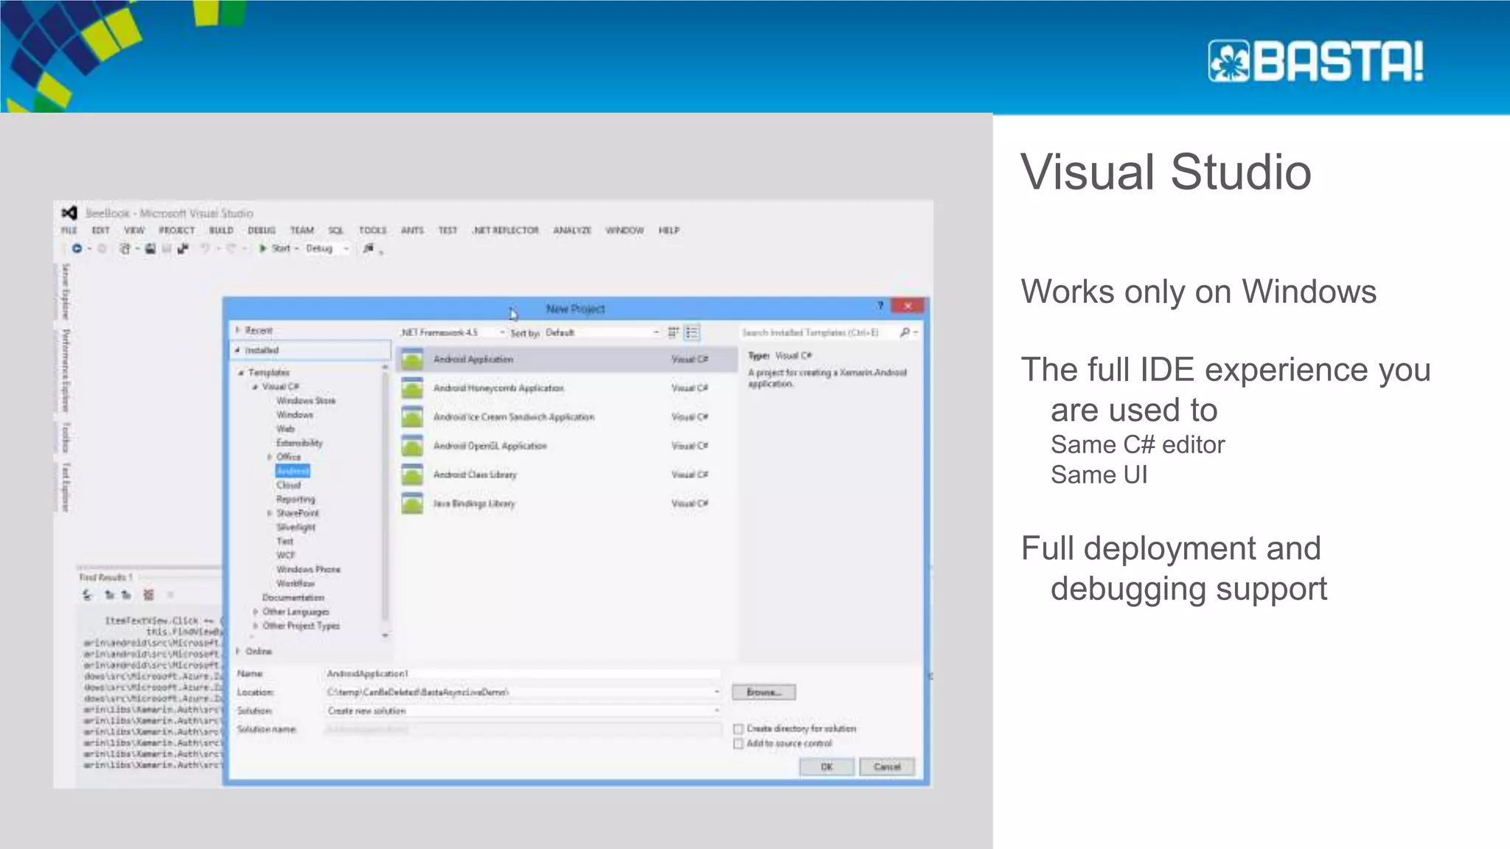Select Windows Phone in template tree

coord(308,570)
